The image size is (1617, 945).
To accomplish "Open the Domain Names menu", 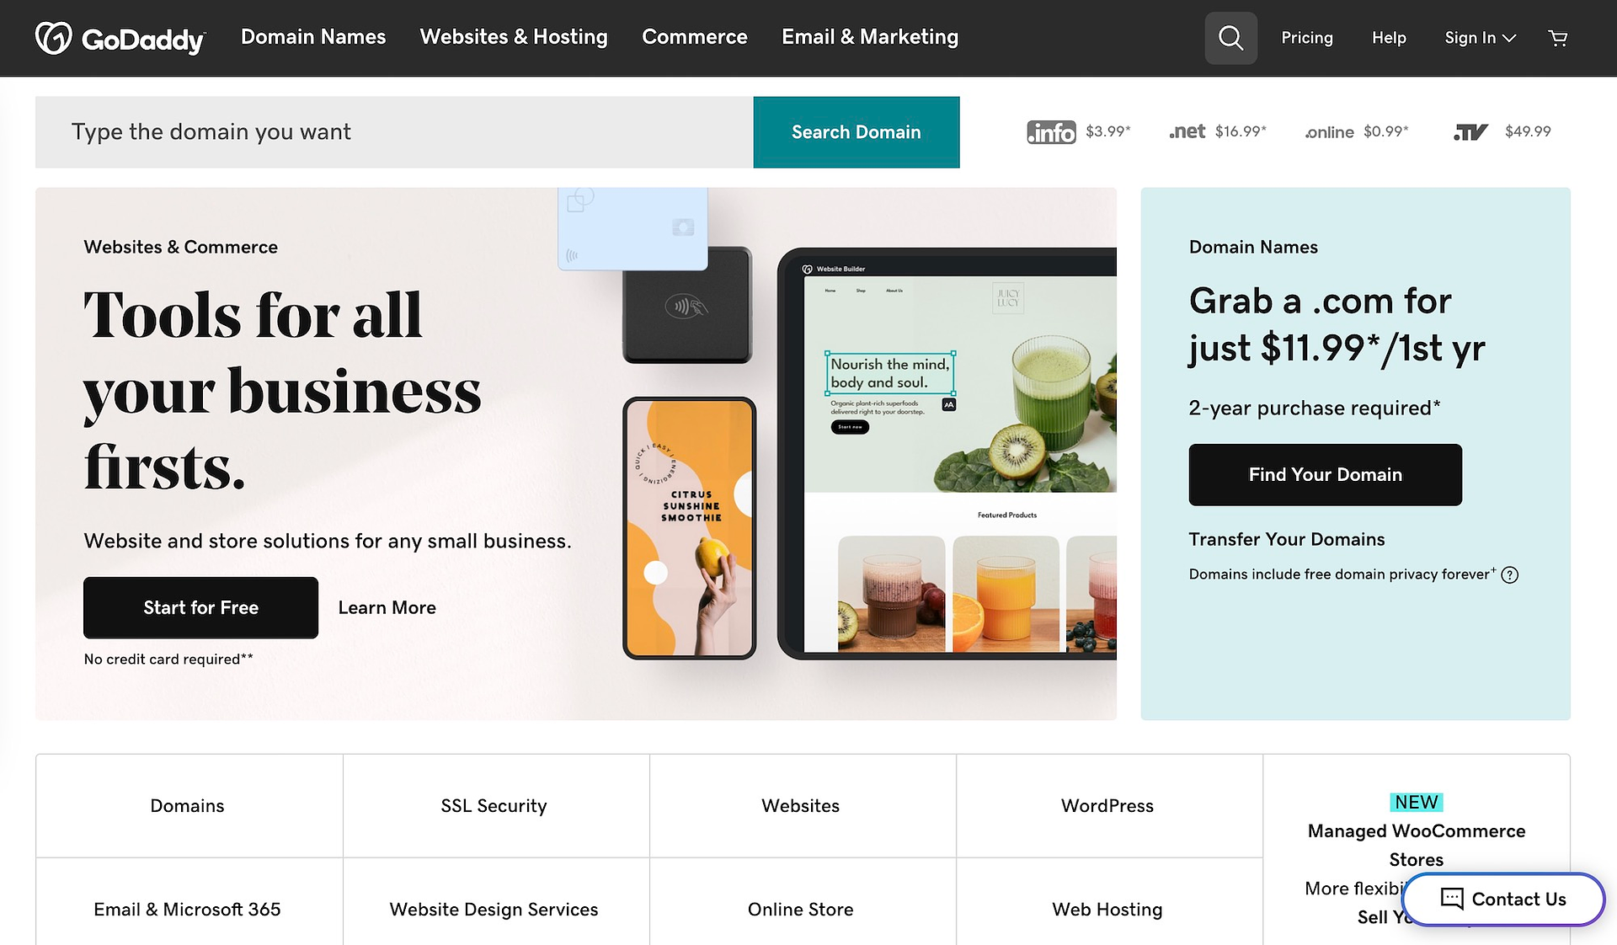I will (x=312, y=37).
